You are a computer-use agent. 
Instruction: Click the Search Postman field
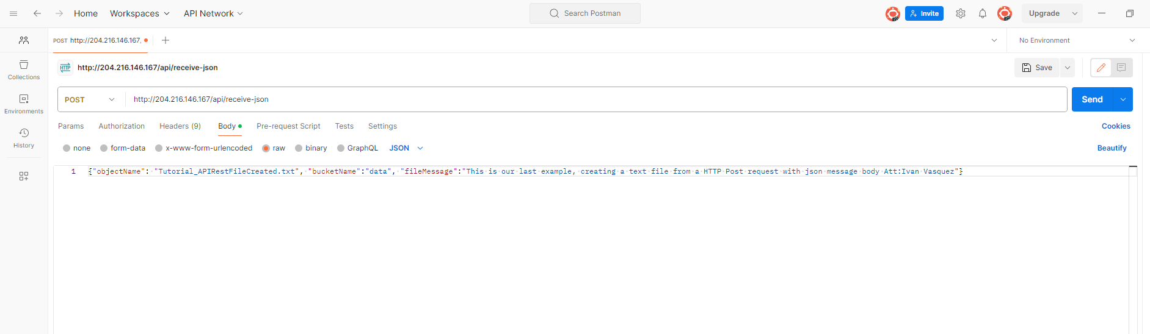[x=584, y=13]
